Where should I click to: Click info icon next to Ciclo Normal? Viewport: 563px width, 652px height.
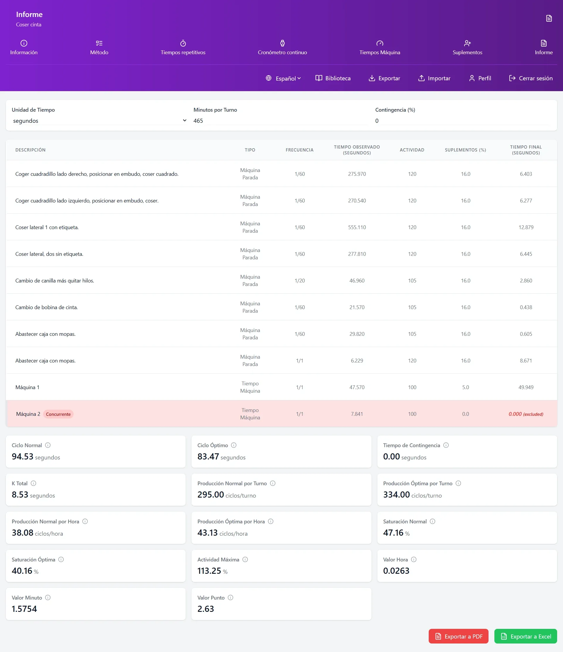pyautogui.click(x=48, y=445)
